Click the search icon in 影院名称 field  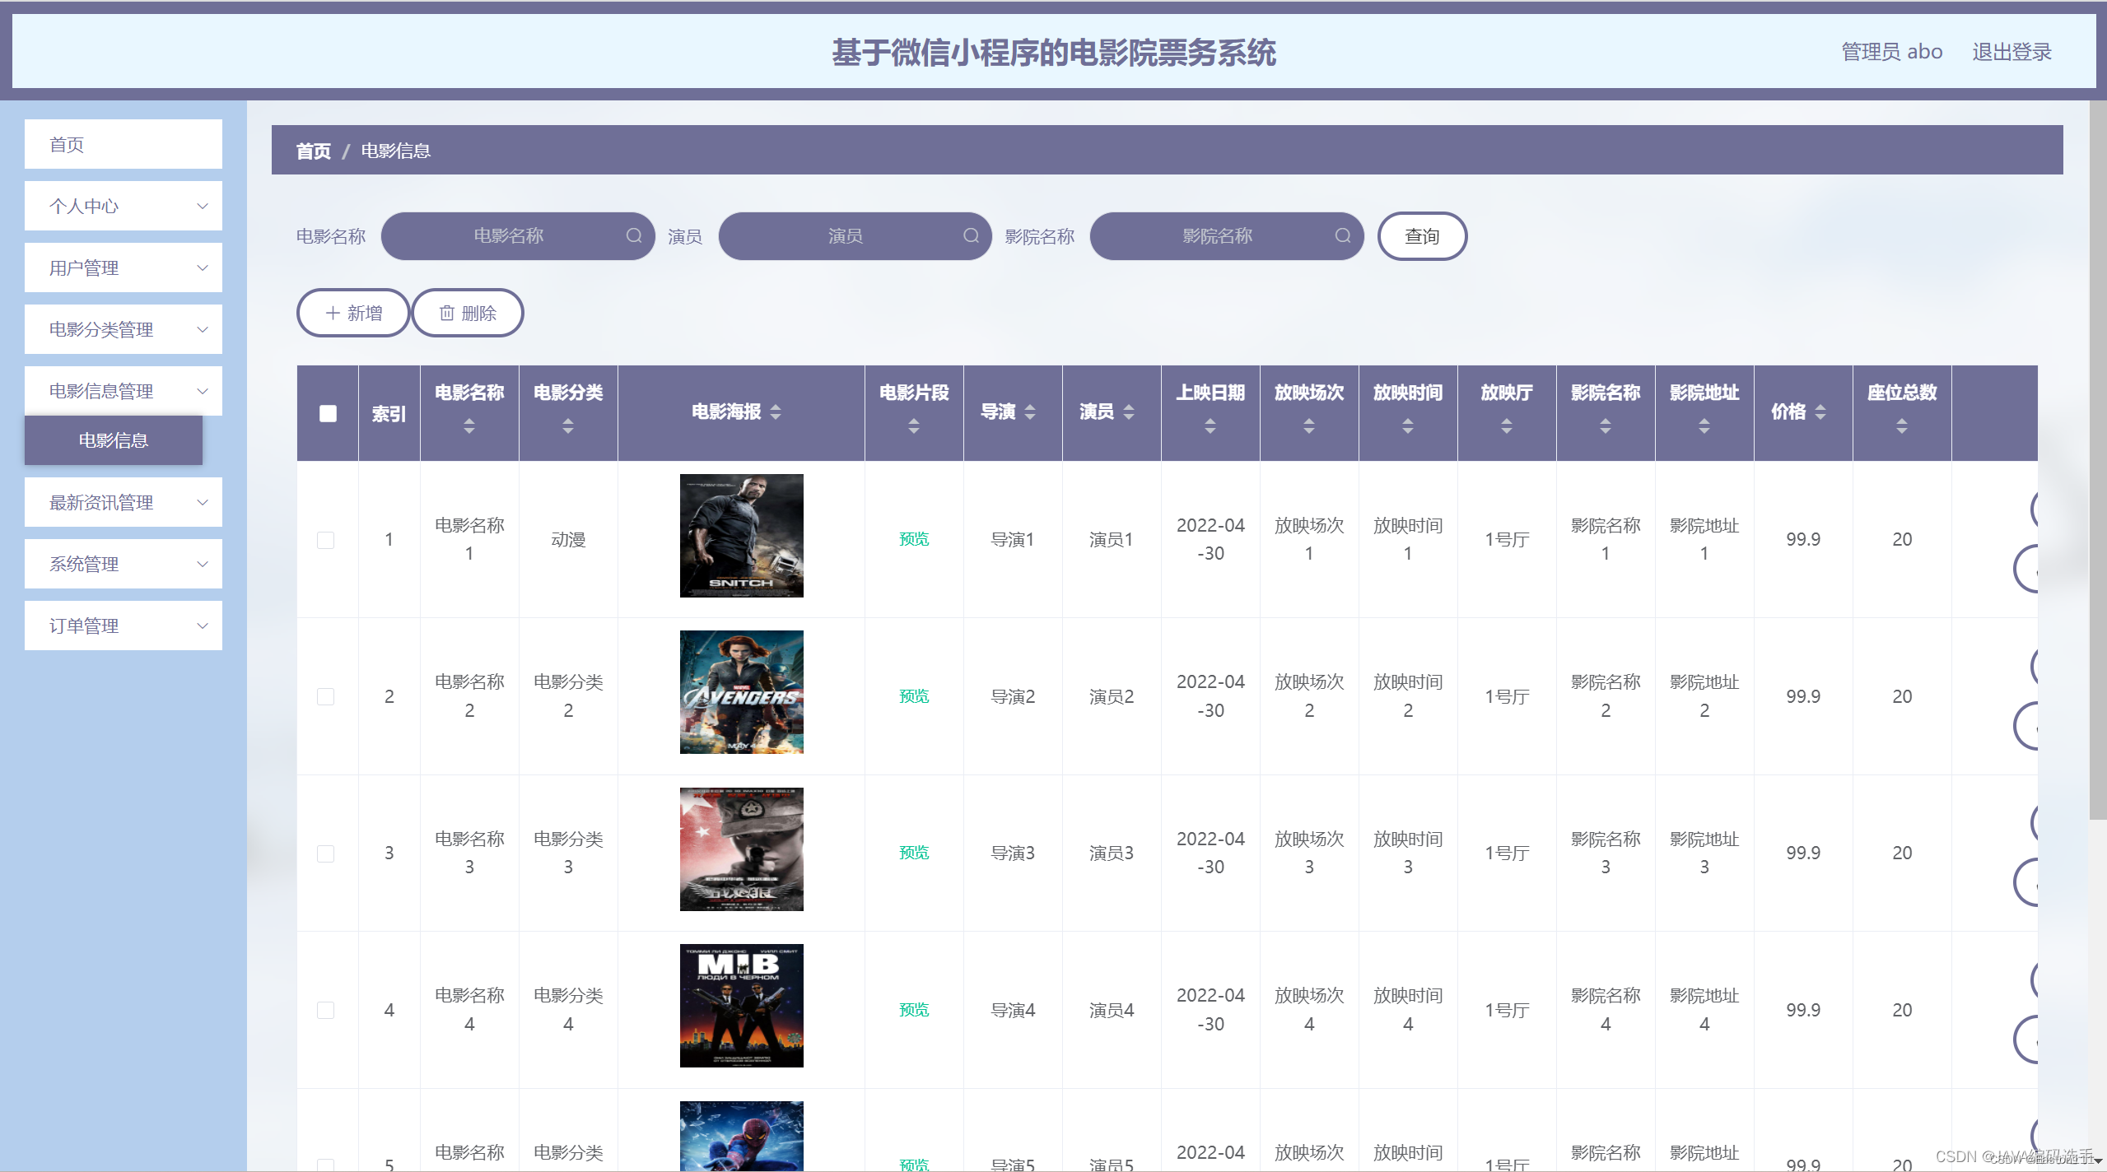click(x=1343, y=235)
